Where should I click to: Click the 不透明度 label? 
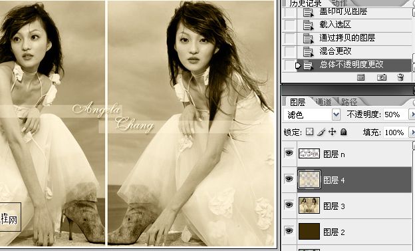tap(364, 115)
